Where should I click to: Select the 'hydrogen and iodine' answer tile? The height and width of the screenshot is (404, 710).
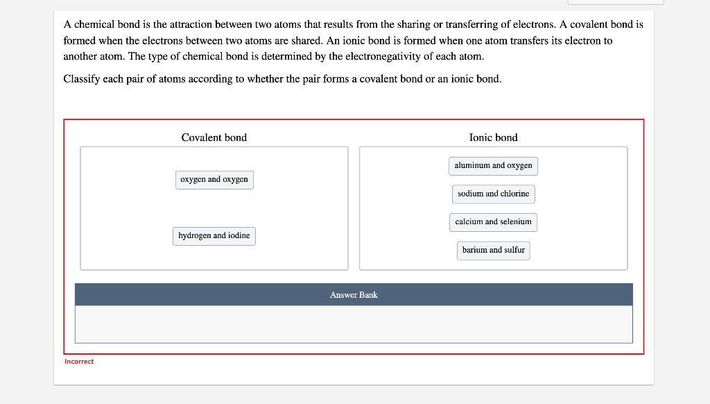click(x=214, y=236)
